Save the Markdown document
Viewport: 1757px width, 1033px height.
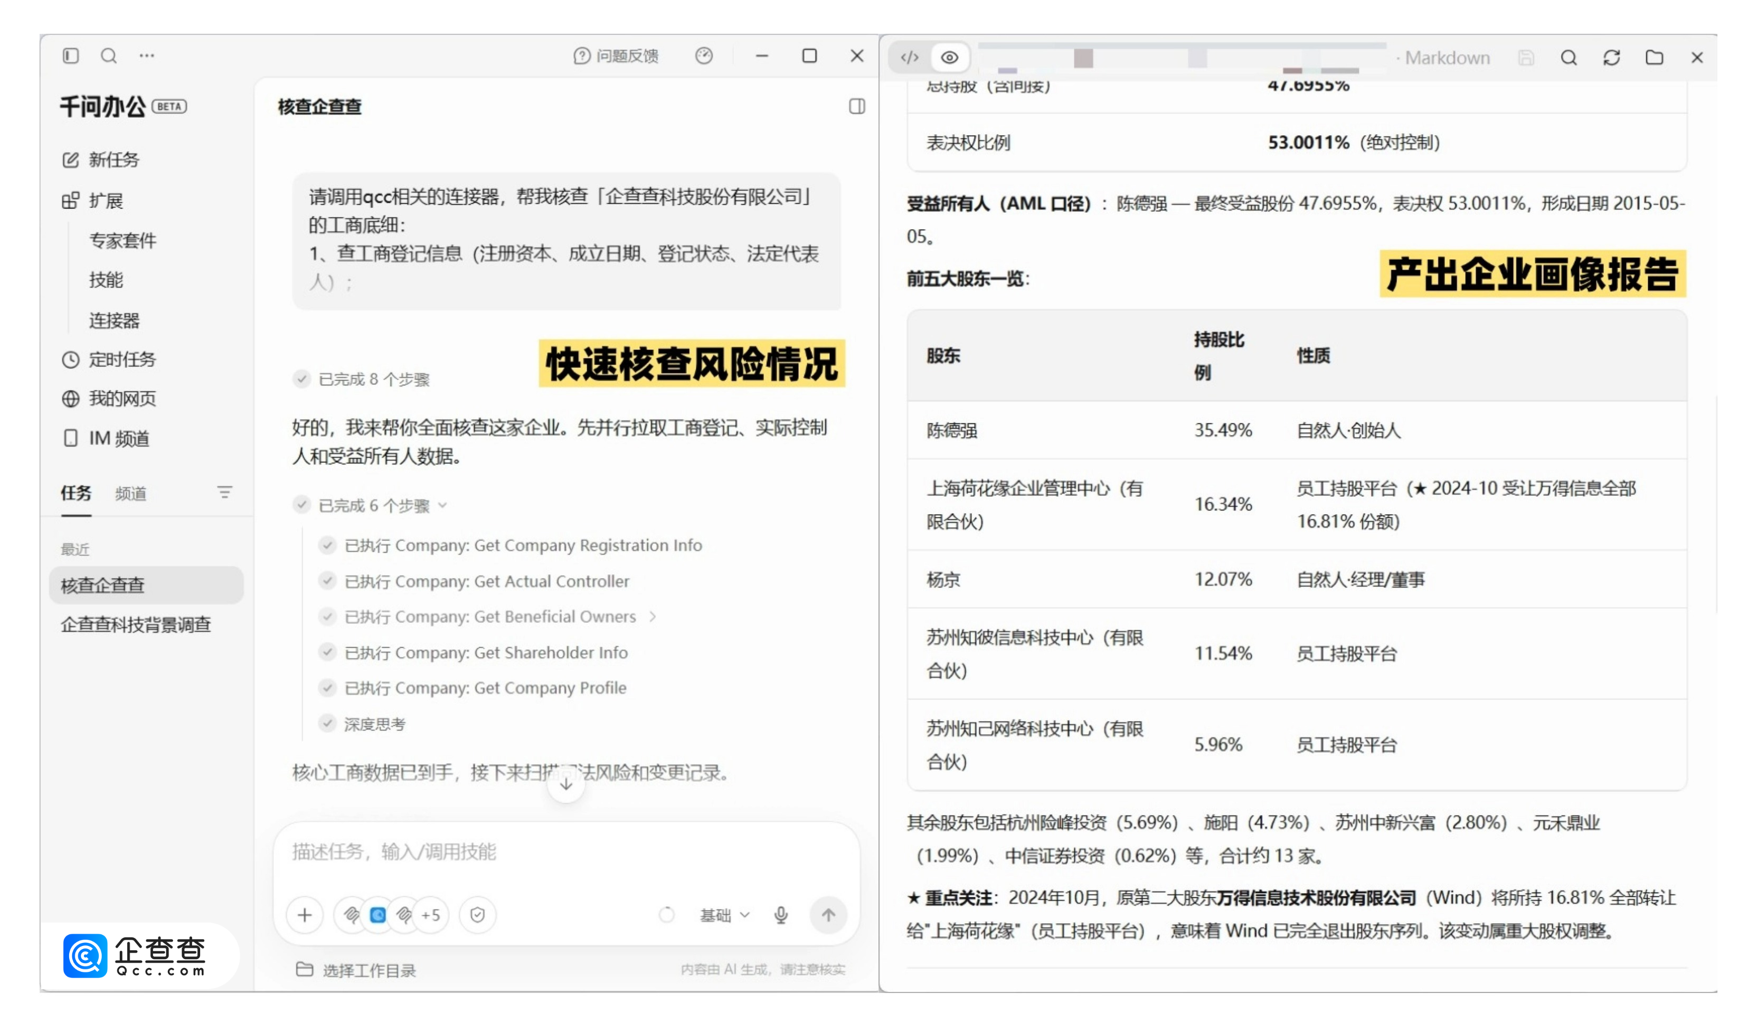[x=1526, y=58]
